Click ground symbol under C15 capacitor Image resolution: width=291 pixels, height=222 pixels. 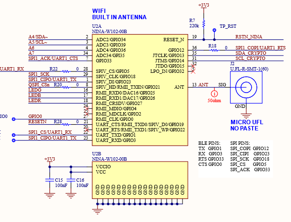pos(49,196)
